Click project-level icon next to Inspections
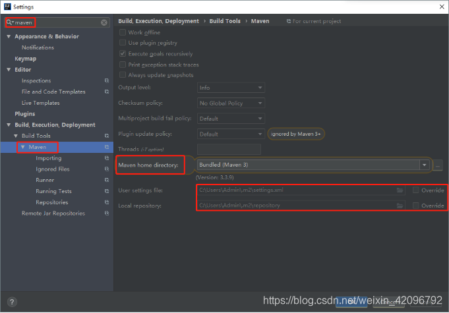This screenshot has width=449, height=313. tap(107, 80)
